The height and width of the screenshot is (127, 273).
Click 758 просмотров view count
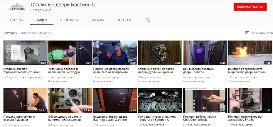104,125
